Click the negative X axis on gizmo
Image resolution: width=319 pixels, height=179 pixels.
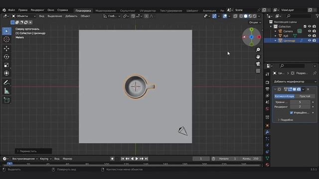point(244,37)
